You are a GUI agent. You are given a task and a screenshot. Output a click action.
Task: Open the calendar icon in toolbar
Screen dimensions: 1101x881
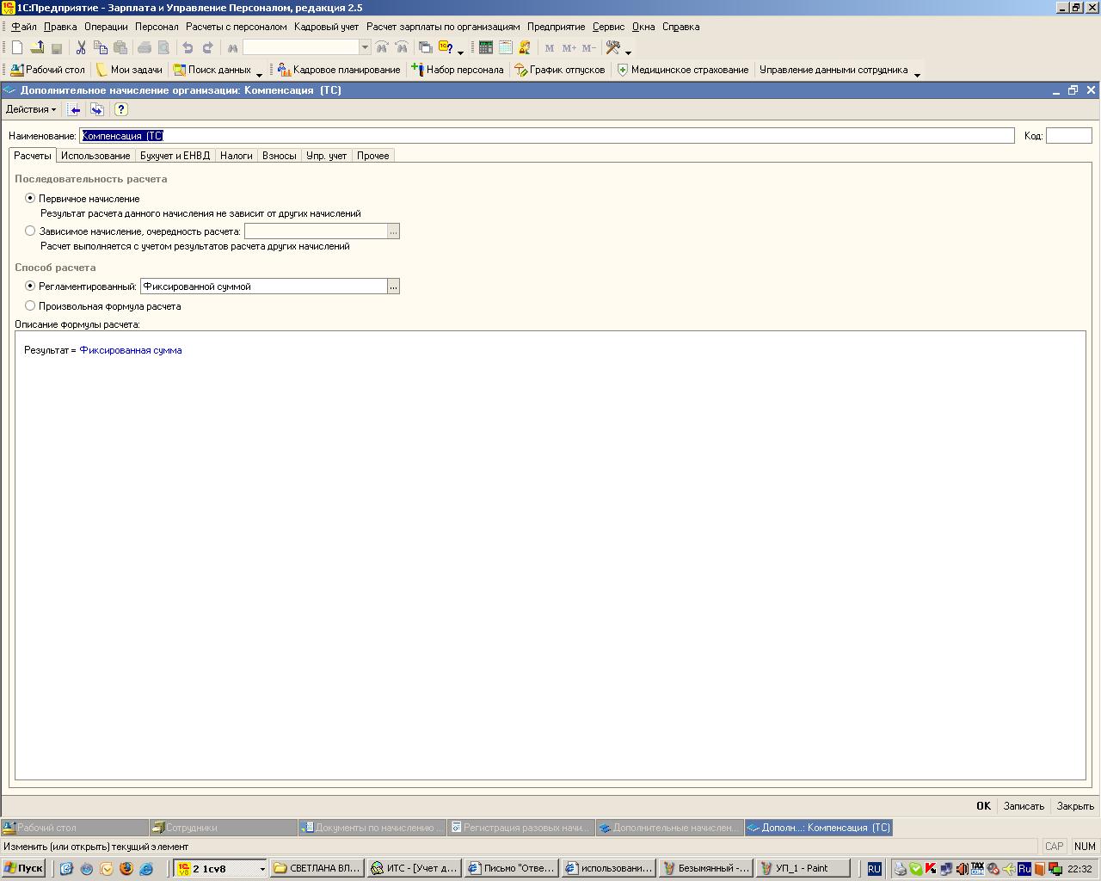[506, 48]
